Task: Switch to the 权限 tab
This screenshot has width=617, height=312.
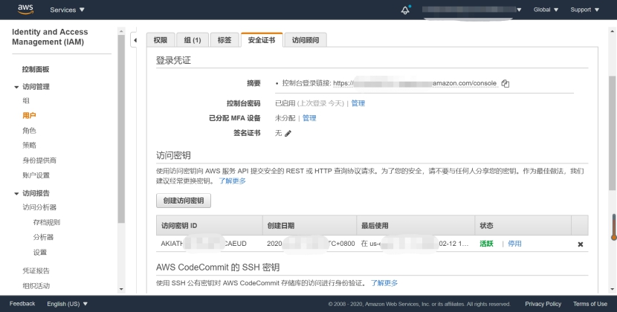Action: click(x=161, y=40)
